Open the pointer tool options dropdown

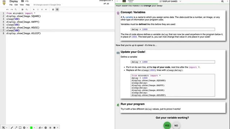7,128
